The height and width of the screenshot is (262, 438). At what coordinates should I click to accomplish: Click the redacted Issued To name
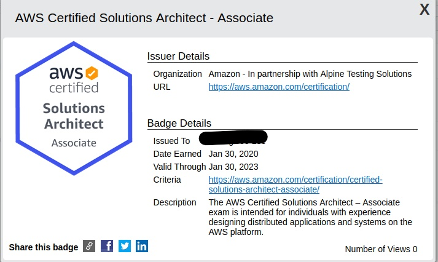pos(233,138)
